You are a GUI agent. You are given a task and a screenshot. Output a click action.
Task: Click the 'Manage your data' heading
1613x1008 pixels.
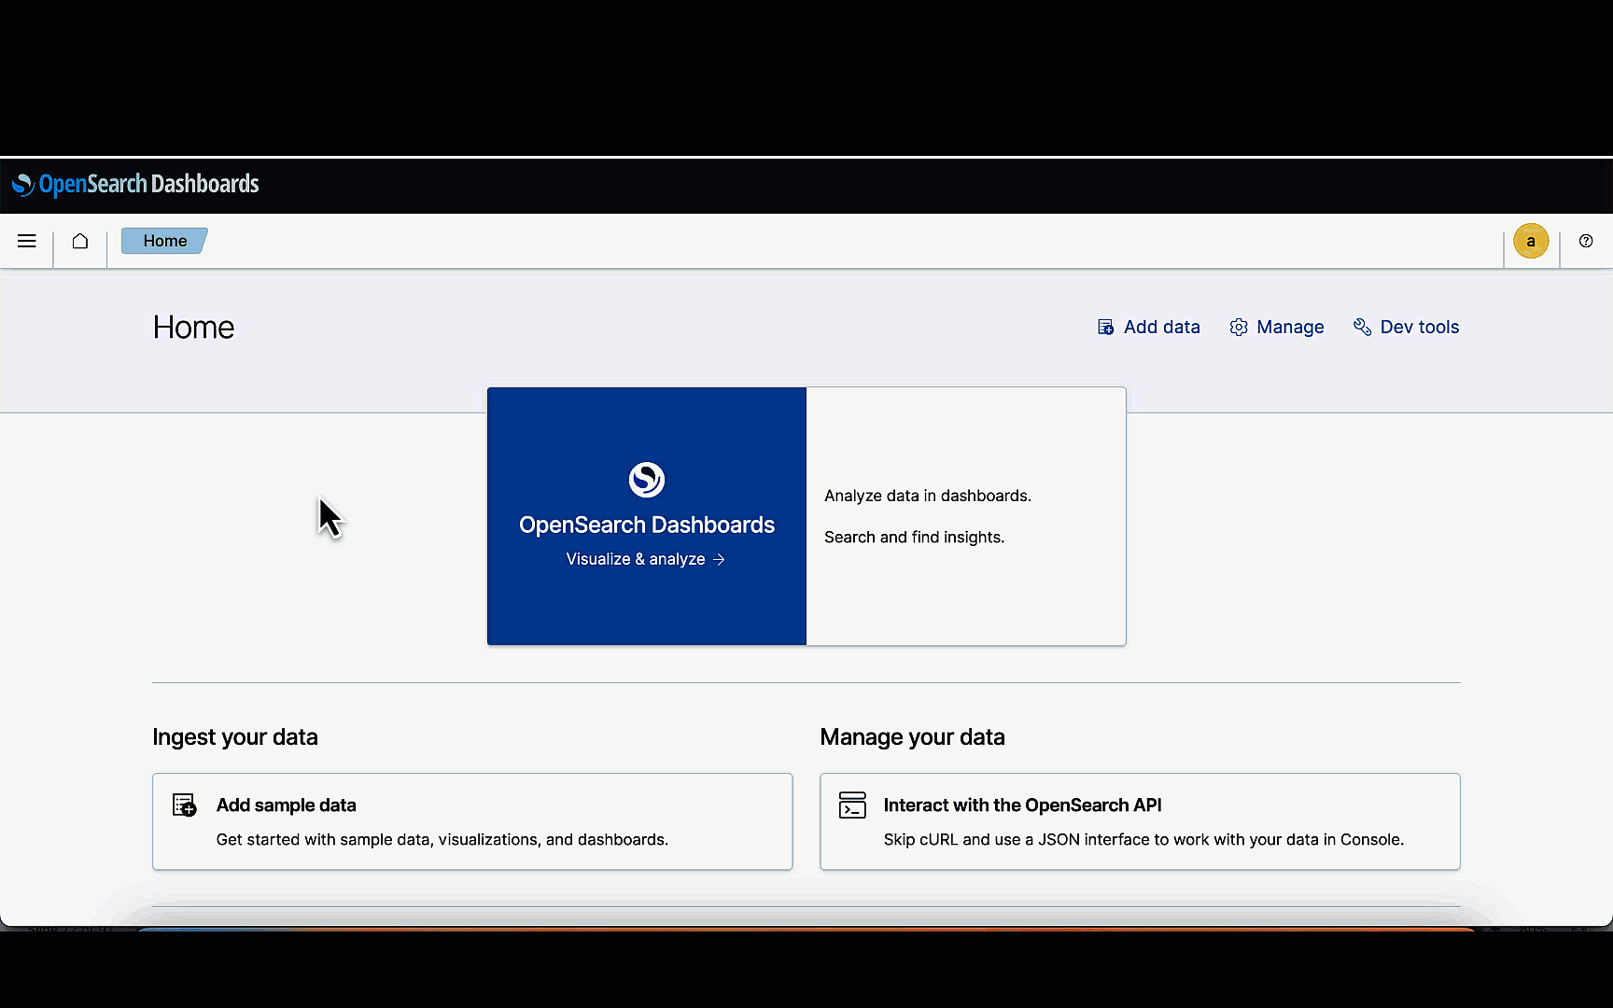click(913, 737)
